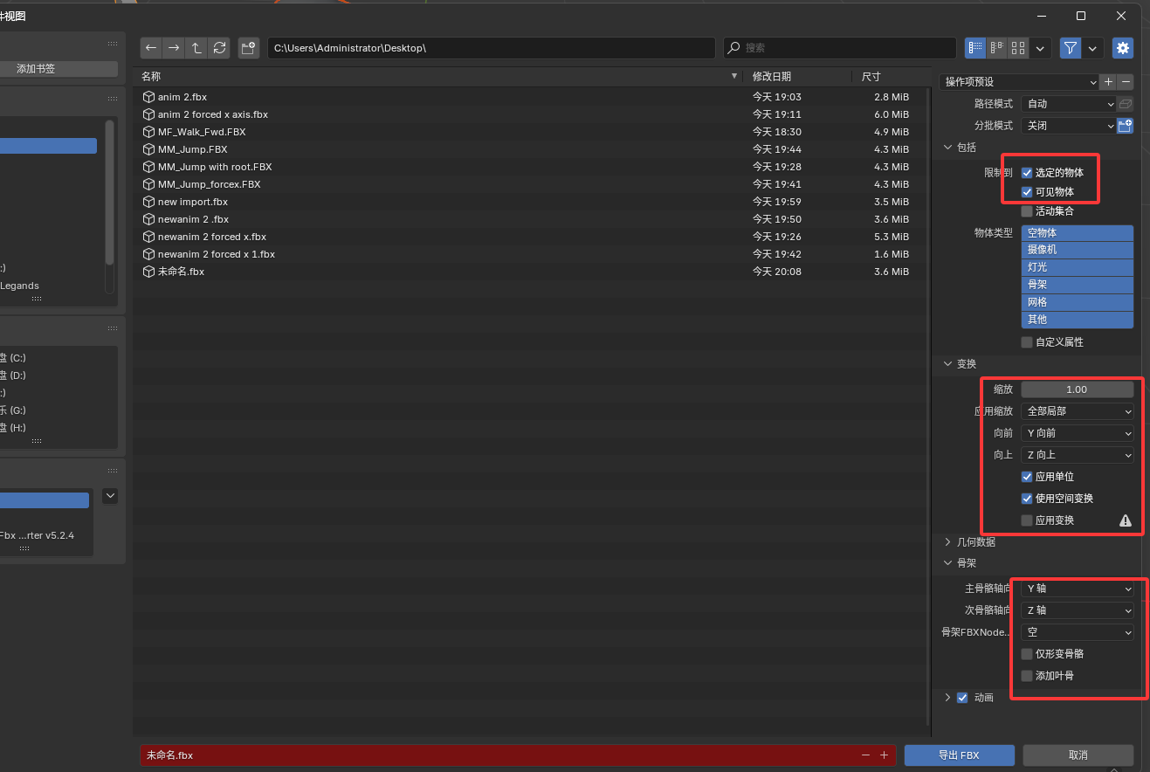The image size is (1150, 772).
Task: Click the cube icon of new import.fbx
Action: [148, 202]
